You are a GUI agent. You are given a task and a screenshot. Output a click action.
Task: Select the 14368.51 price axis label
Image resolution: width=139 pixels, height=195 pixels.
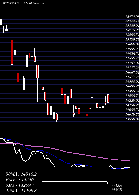(132, 91)
